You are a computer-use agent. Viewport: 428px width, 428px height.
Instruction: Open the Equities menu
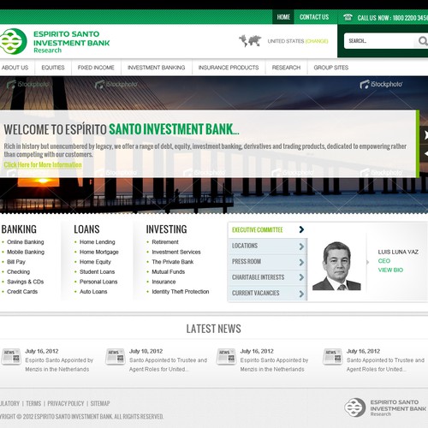click(53, 68)
